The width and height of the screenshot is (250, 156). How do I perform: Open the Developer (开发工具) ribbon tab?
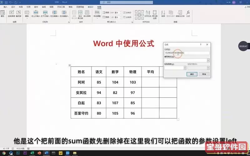tap(61, 7)
